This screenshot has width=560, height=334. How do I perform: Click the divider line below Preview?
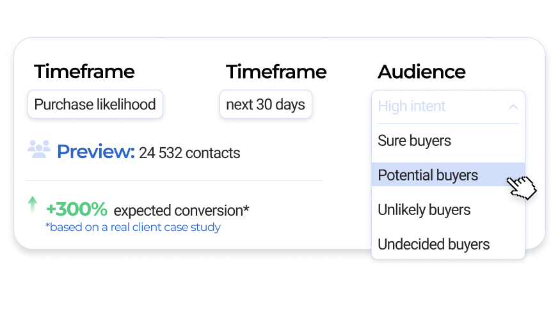pyautogui.click(x=174, y=180)
